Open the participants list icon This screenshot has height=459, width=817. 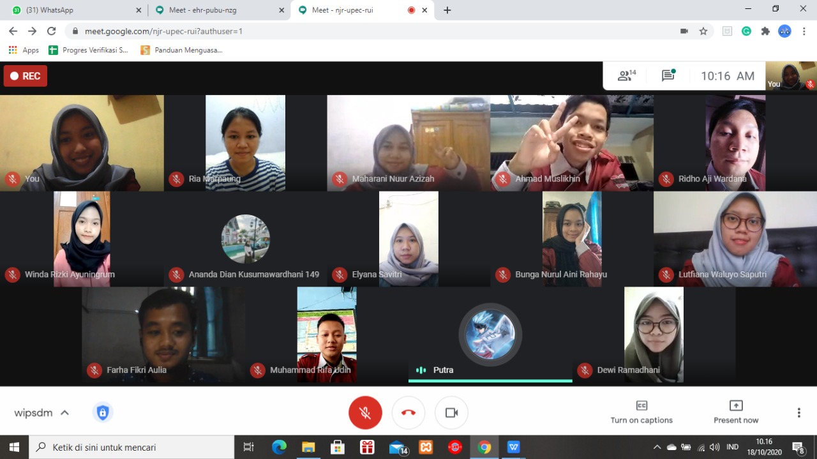click(627, 76)
